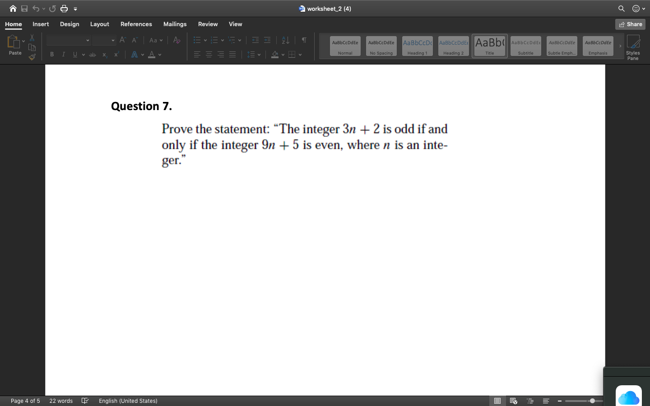
Task: Toggle bold formatting
Action: pyautogui.click(x=51, y=55)
